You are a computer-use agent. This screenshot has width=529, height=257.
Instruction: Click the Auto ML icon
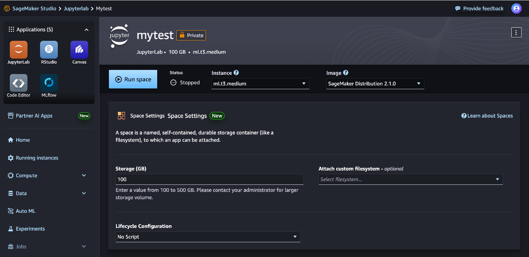(11, 211)
